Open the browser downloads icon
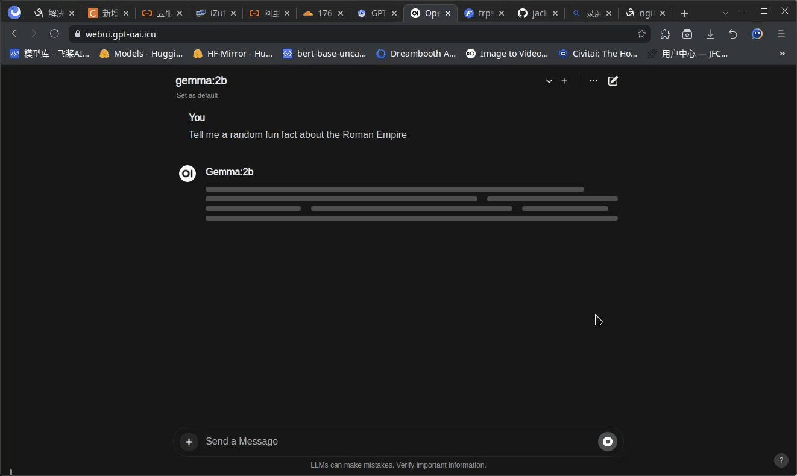The height and width of the screenshot is (476, 797). [x=710, y=34]
